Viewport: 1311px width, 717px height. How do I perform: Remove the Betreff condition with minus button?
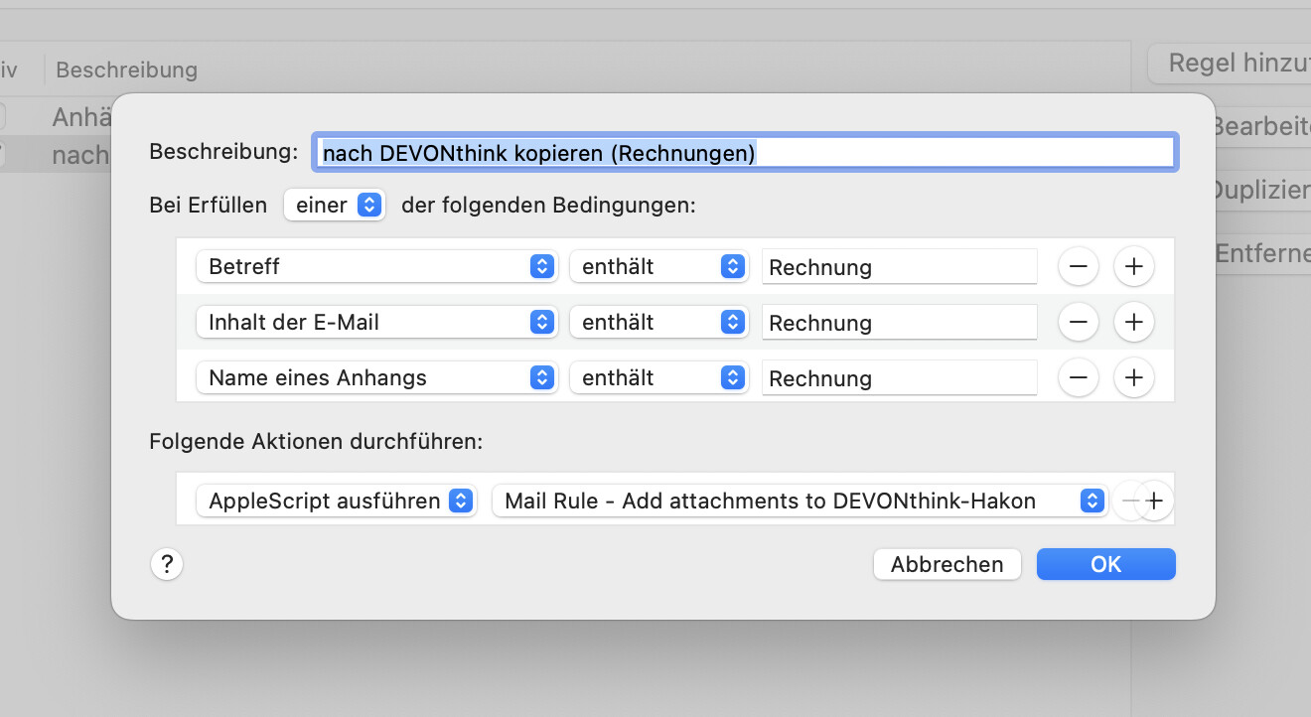click(x=1079, y=266)
